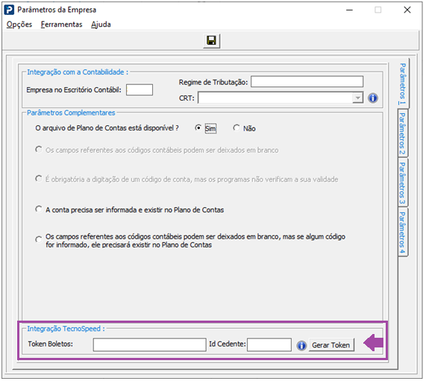The image size is (426, 381).
Task: Click the blue P application icon in title bar
Action: [x=9, y=10]
